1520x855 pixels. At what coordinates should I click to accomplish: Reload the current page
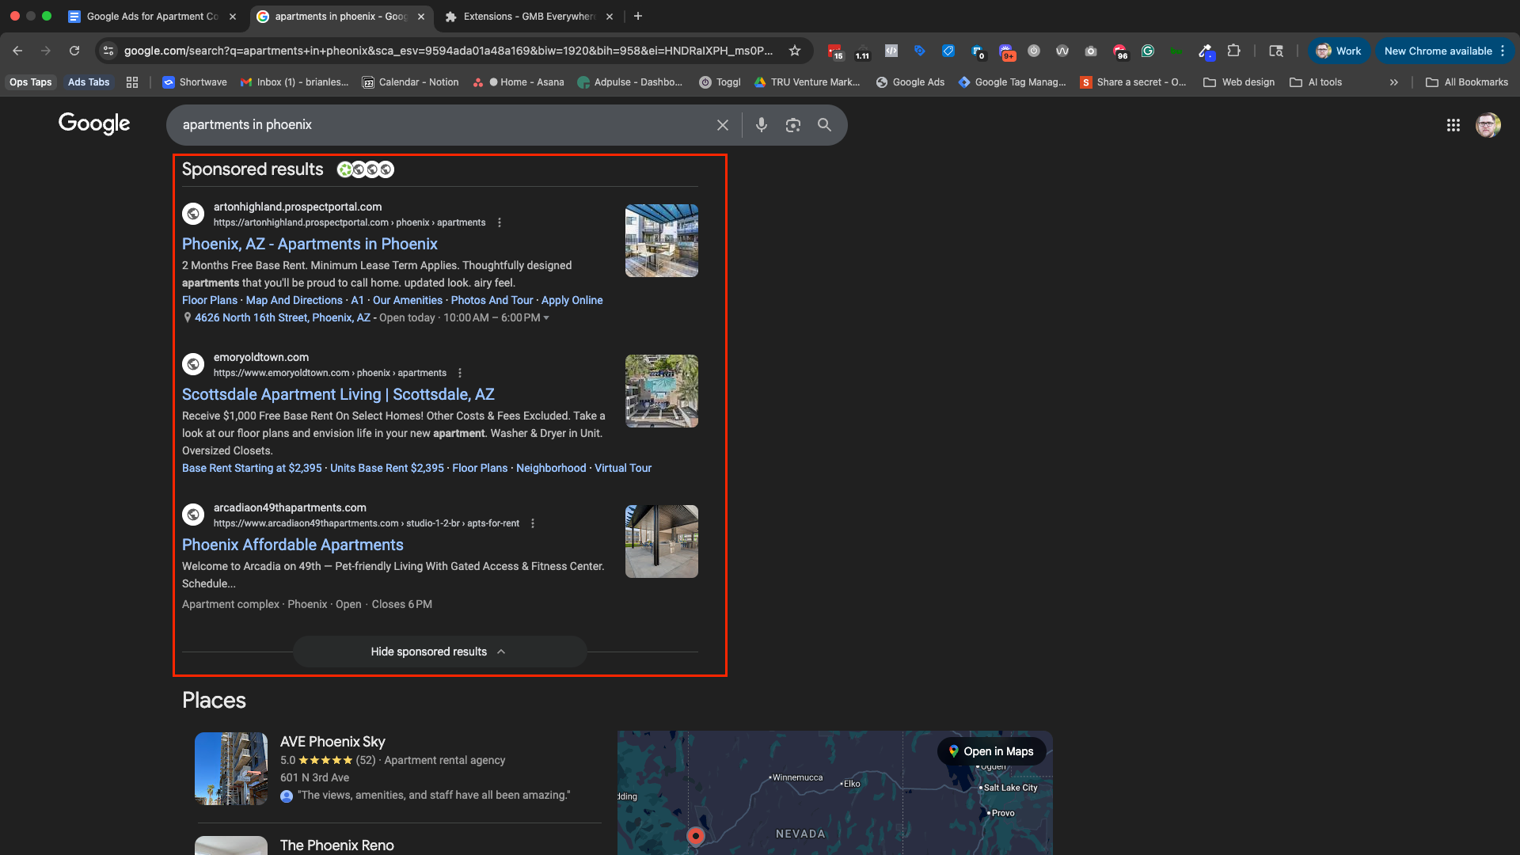click(74, 51)
